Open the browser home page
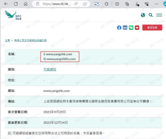 [26, 4]
